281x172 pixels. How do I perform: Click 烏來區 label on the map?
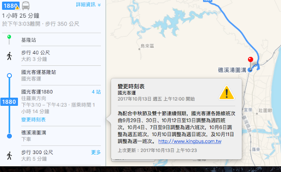[147, 46]
